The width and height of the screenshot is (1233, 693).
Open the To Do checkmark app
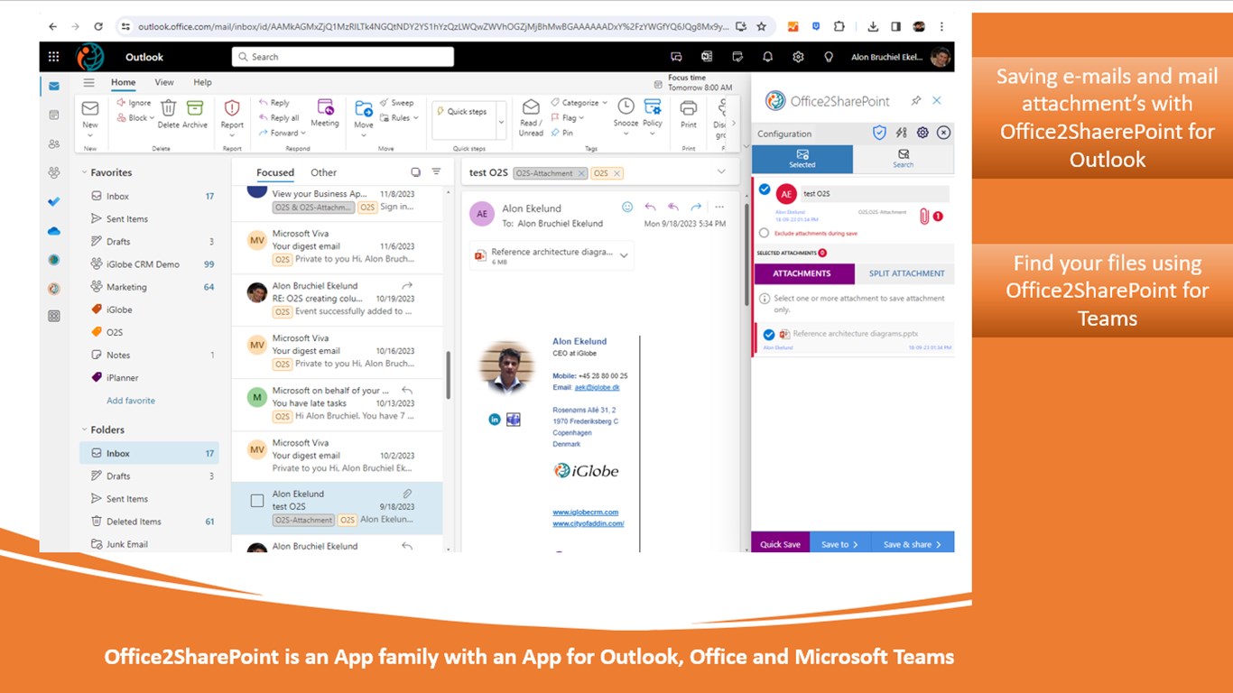[54, 201]
